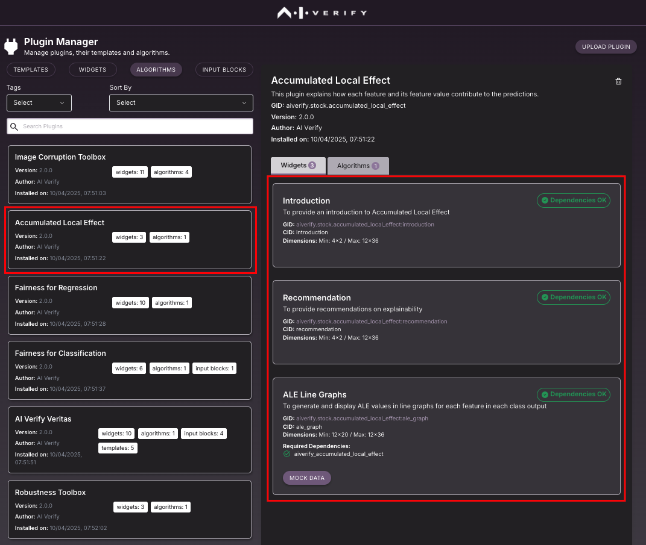Screen dimensions: 646x545
Task: Click the plug icon beside Plugin Manager
Action: coord(11,46)
